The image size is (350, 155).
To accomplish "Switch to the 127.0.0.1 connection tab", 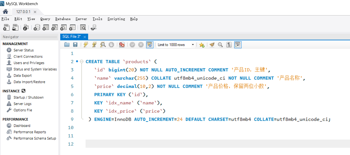I will [23, 12].
